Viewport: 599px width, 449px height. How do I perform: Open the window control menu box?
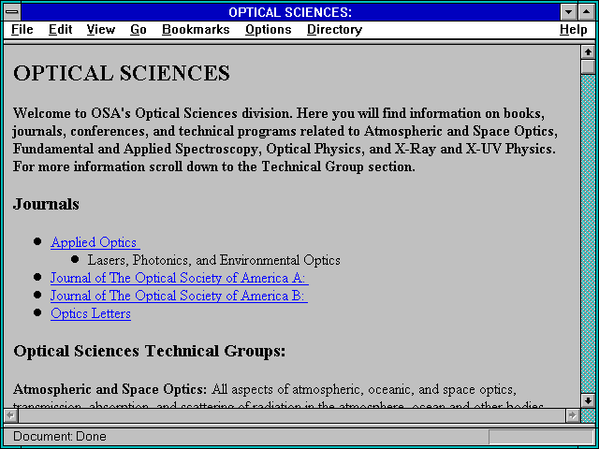pos(12,12)
